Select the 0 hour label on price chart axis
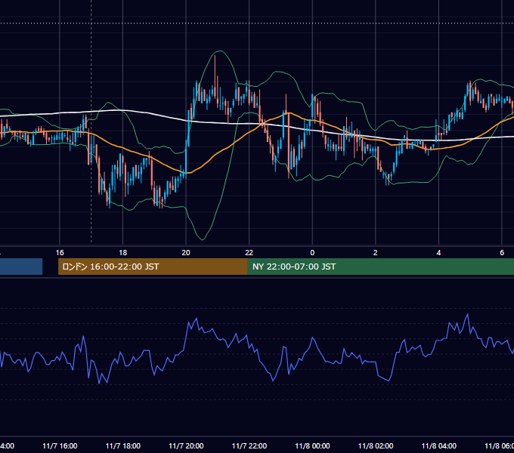514x453 pixels. point(312,253)
